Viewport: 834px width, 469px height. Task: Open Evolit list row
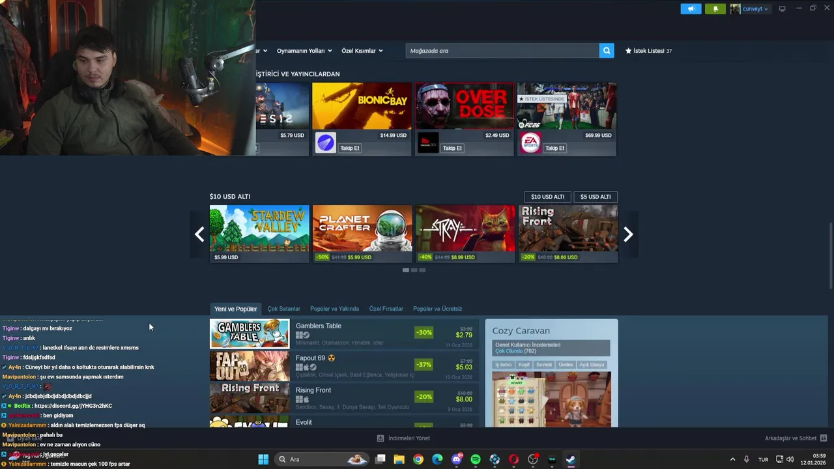[x=344, y=422]
